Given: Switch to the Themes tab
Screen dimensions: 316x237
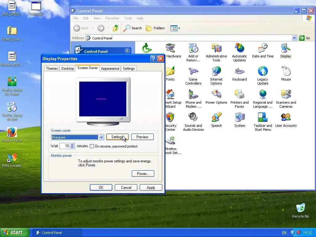Looking at the screenshot, I should pyautogui.click(x=52, y=68).
